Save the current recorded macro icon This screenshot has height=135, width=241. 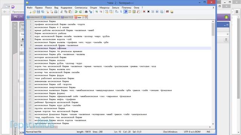click(x=162, y=12)
